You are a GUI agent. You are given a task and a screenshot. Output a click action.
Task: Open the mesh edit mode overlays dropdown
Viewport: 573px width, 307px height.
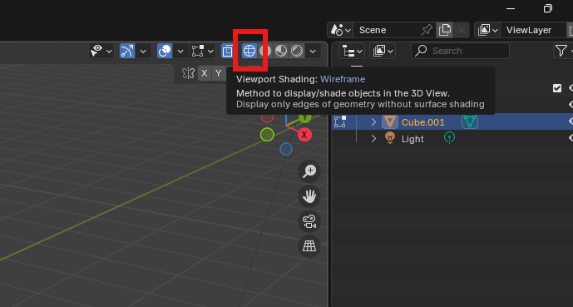[202, 52]
